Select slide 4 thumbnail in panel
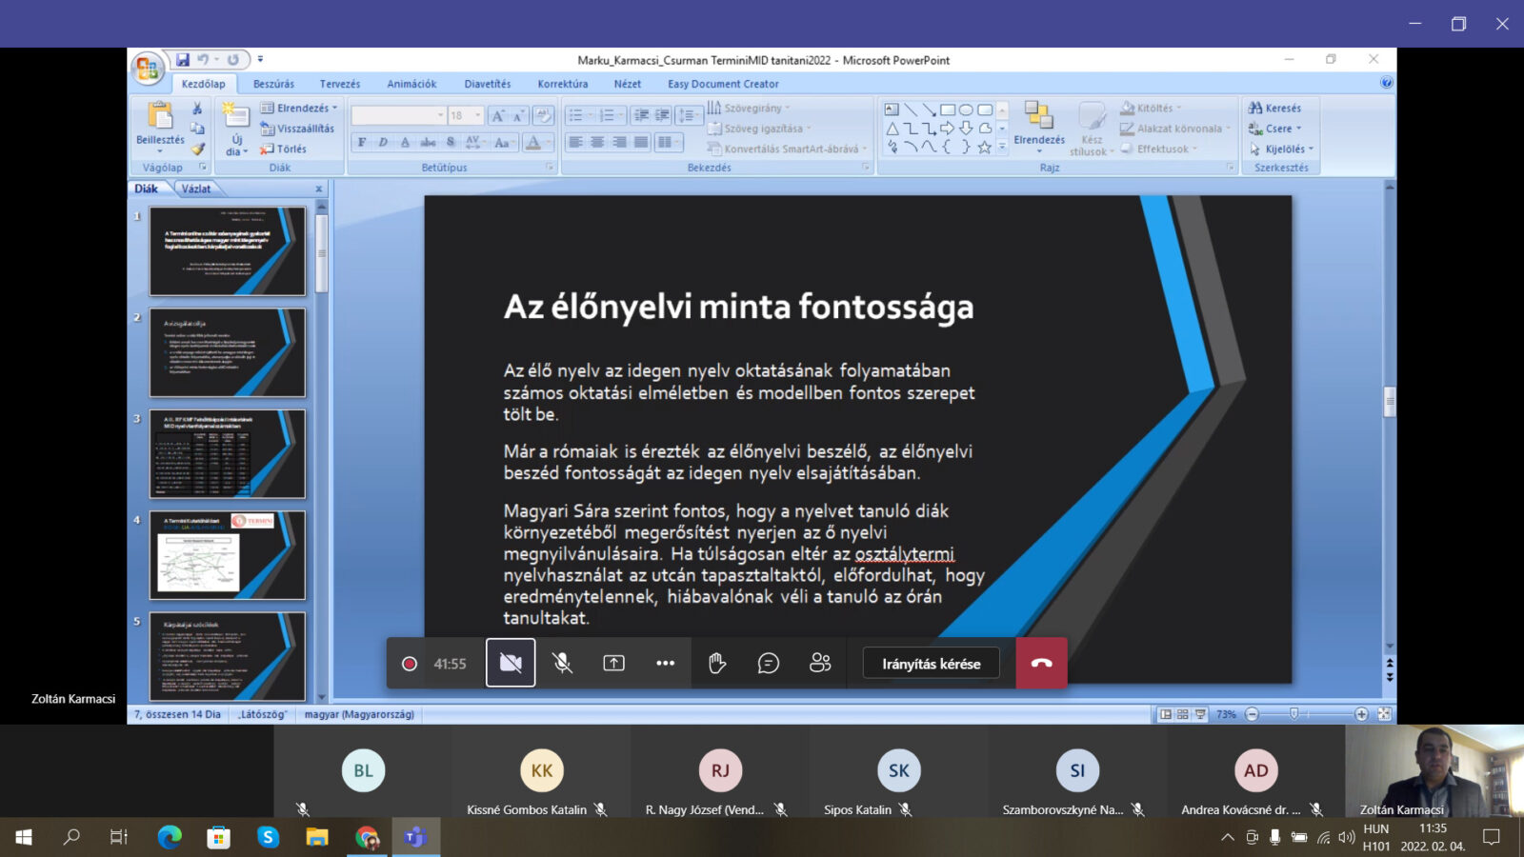The width and height of the screenshot is (1524, 857). [228, 555]
